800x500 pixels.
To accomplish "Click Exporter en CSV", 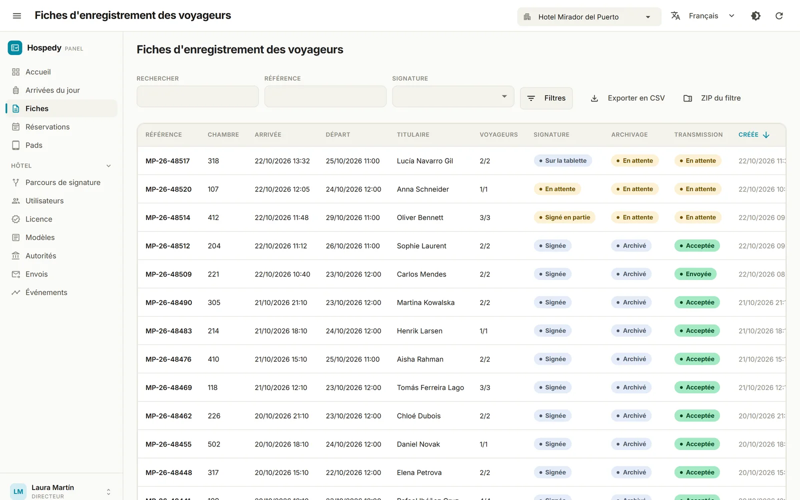I will pos(628,98).
